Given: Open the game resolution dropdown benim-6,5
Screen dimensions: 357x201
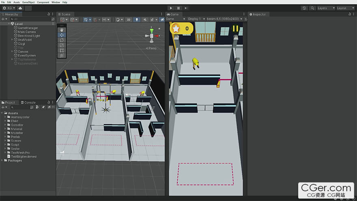Looking at the screenshot, I should (224, 19).
